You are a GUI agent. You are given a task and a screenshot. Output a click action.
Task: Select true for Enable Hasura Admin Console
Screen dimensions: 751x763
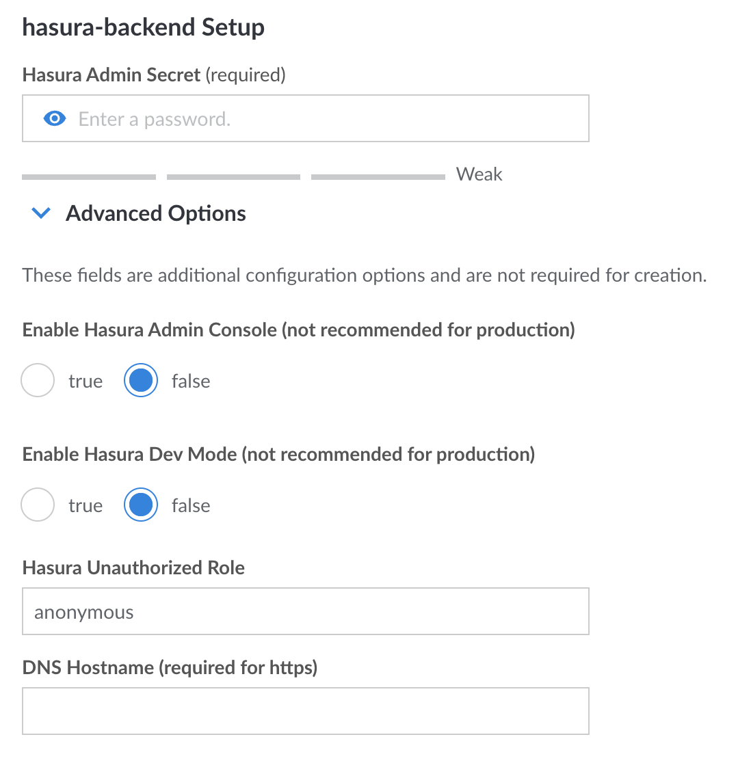[x=38, y=380]
